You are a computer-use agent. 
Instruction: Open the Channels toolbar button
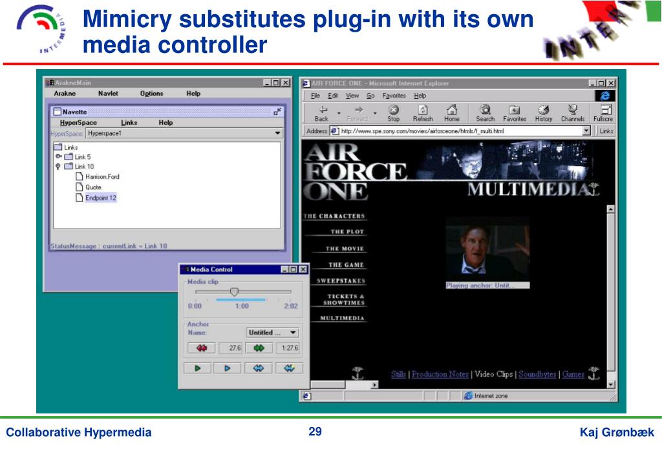(573, 114)
